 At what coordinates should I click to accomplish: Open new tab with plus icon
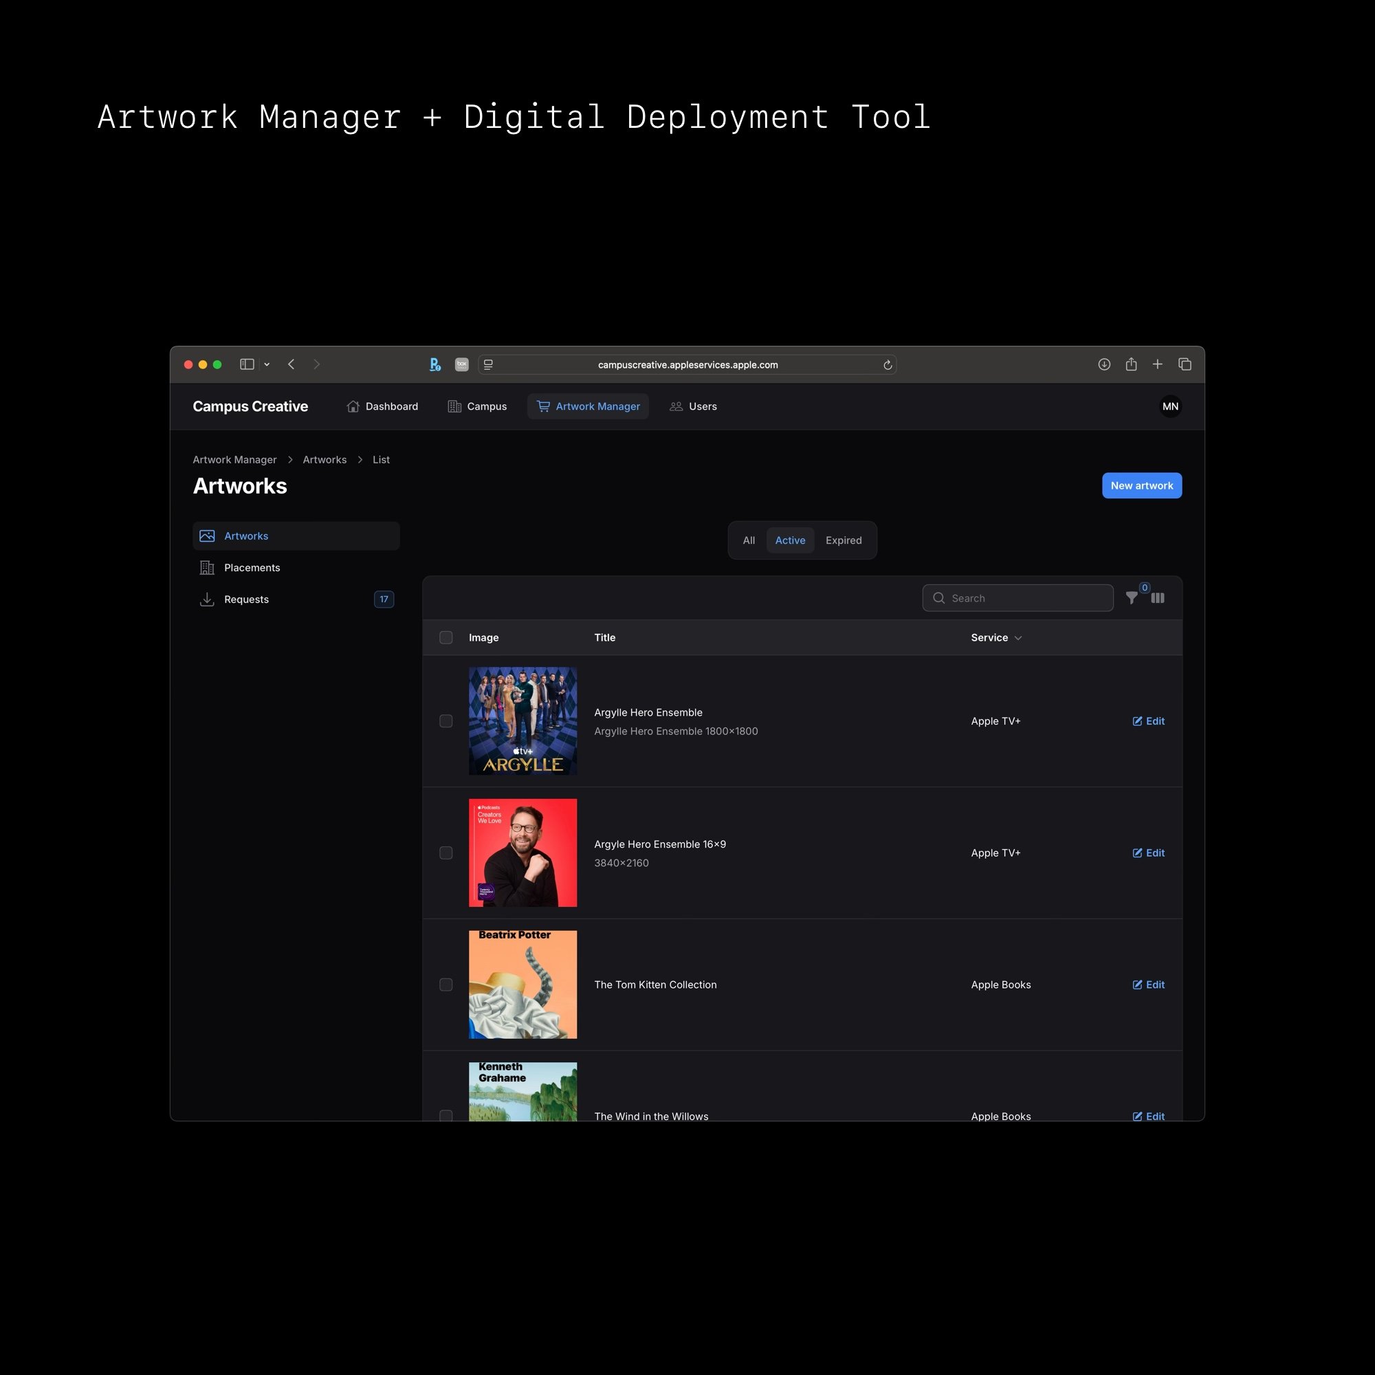tap(1158, 364)
